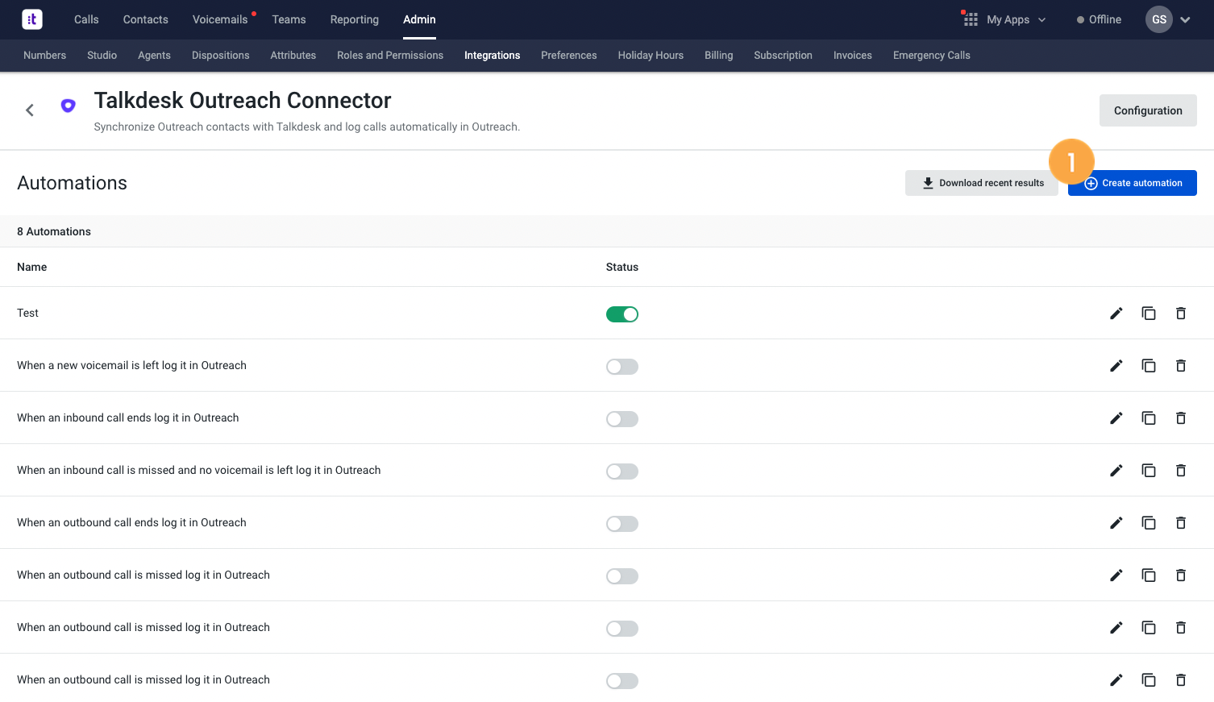Duplicate the Test automation
1214x702 pixels.
(1149, 314)
